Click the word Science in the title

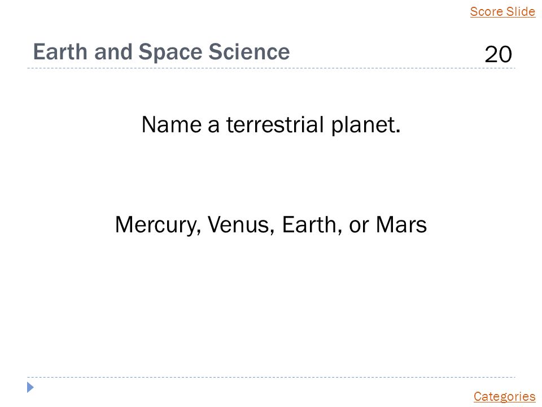[x=249, y=52]
